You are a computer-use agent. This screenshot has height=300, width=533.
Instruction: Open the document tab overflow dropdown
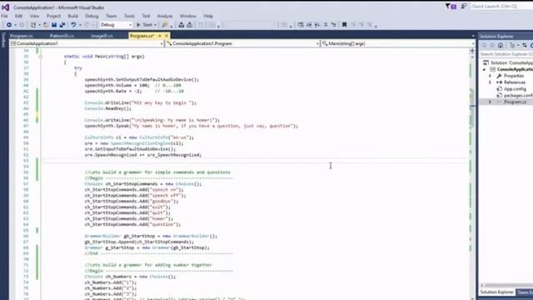pos(473,36)
